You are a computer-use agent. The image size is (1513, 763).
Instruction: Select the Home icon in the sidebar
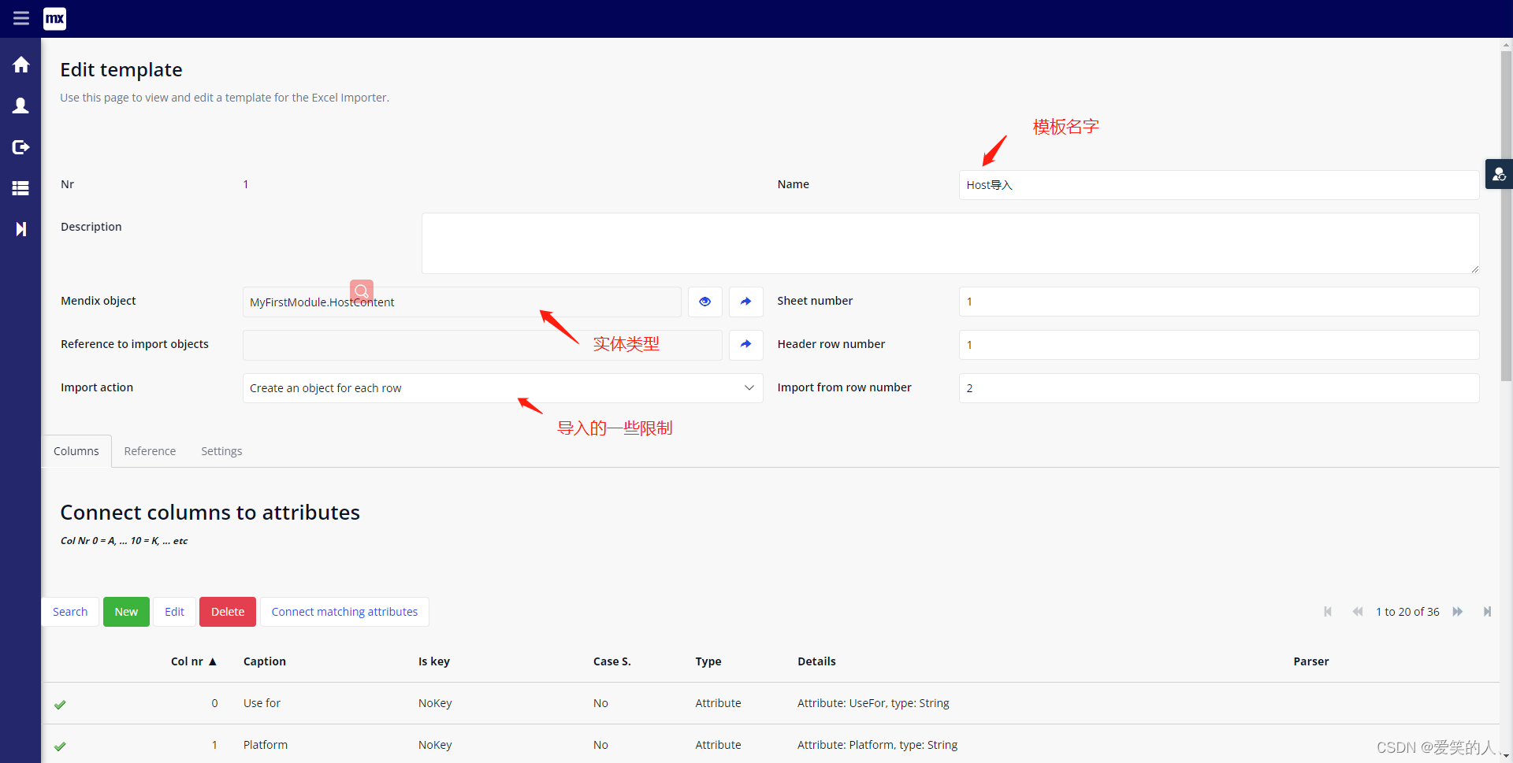click(x=20, y=65)
